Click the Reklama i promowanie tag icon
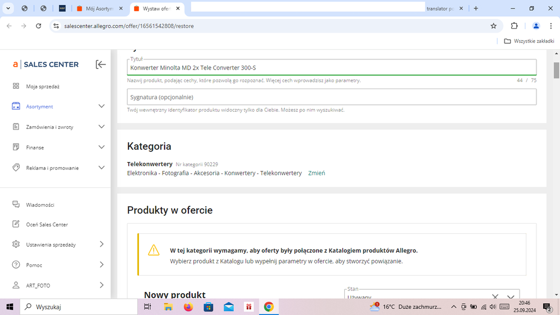The image size is (560, 315). [x=16, y=168]
